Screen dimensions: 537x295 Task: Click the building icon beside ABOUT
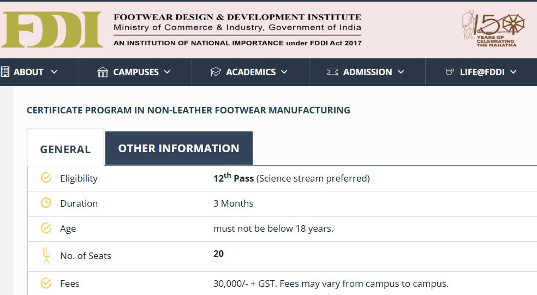[x=5, y=72]
